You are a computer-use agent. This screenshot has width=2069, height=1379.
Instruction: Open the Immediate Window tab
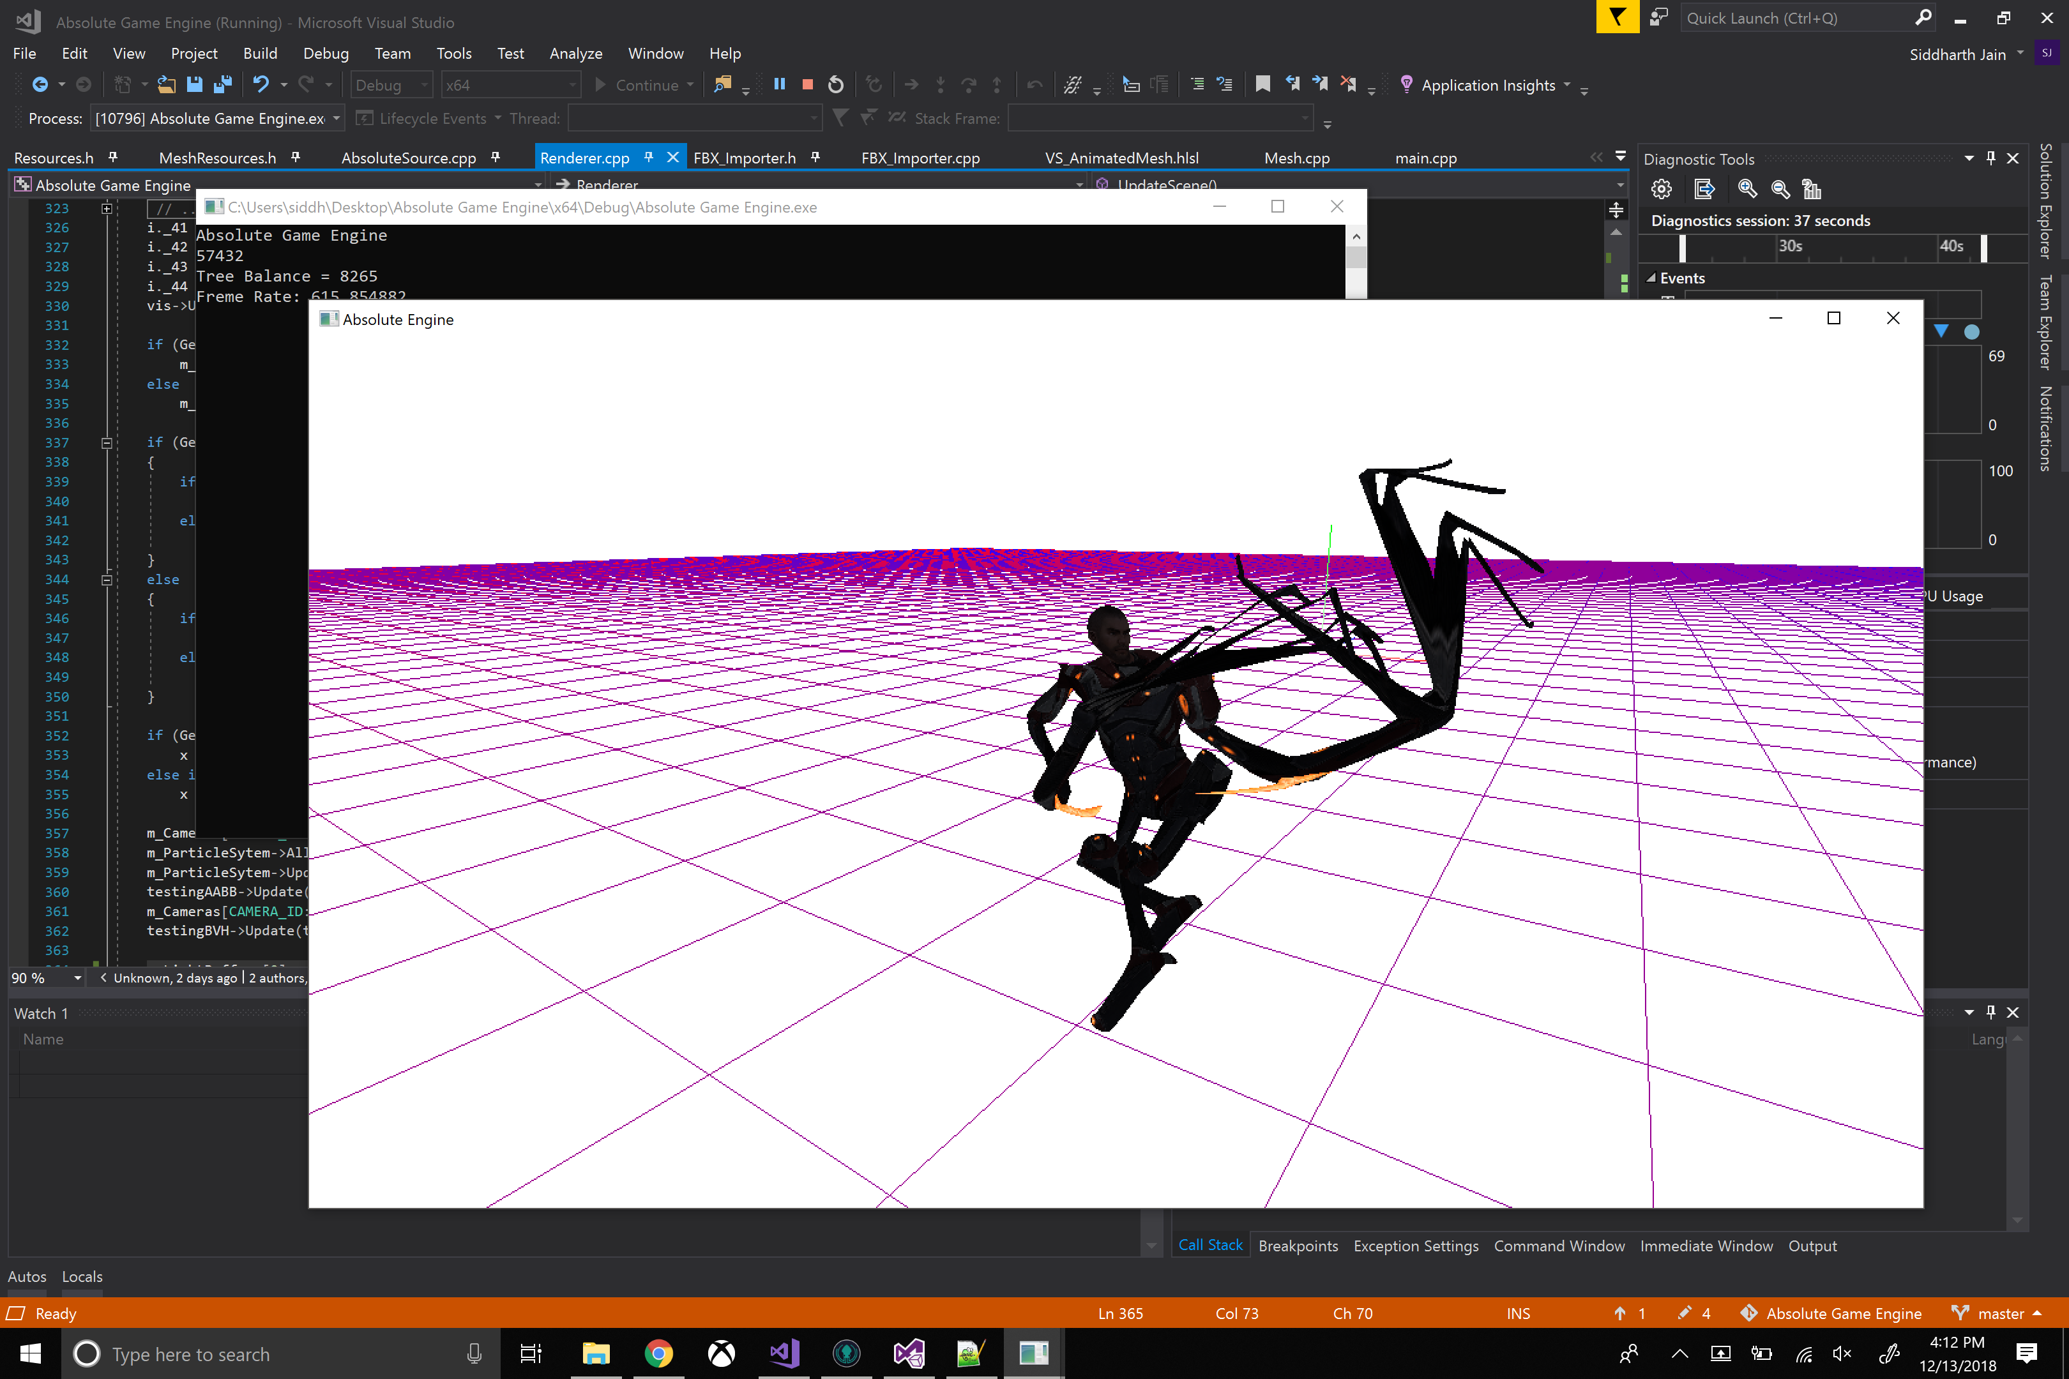(x=1706, y=1246)
